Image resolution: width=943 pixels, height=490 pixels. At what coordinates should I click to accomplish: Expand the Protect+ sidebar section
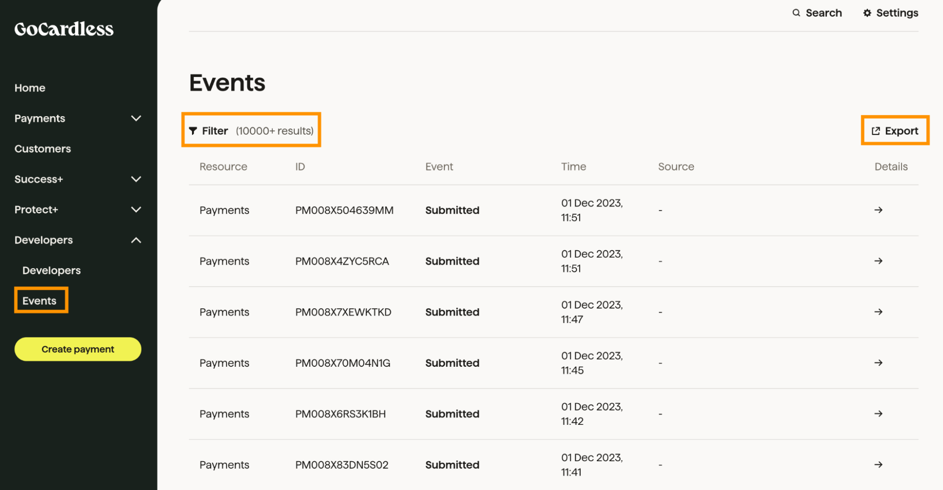click(x=136, y=210)
